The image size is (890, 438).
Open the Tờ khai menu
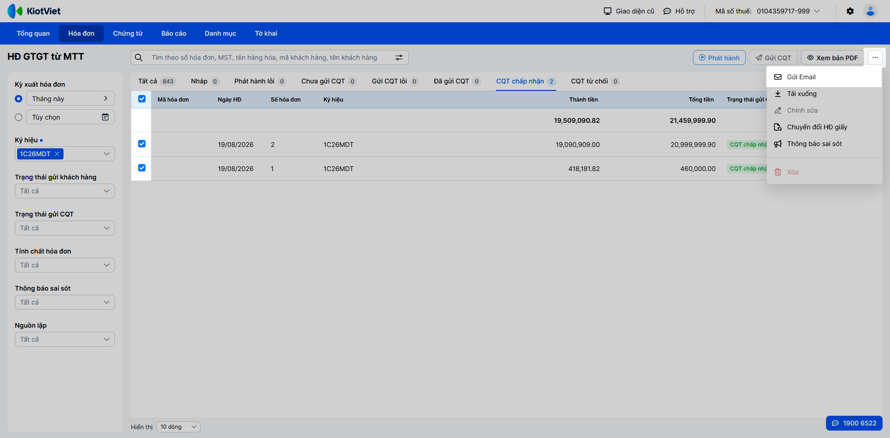(266, 33)
